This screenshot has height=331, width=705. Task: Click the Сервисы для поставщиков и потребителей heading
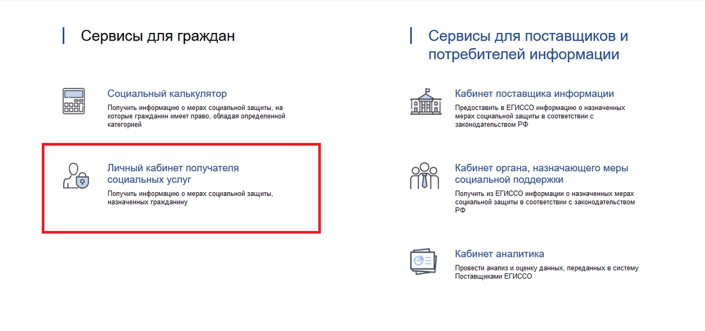528,45
